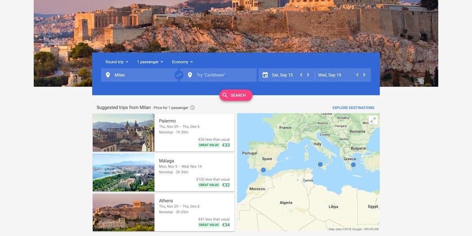
Task: Select the Wed, Sep 19 return date
Action: click(x=330, y=75)
